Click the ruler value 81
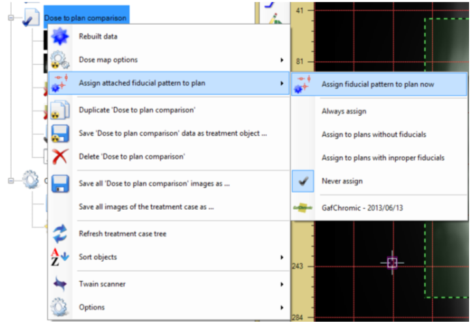 pos(299,61)
